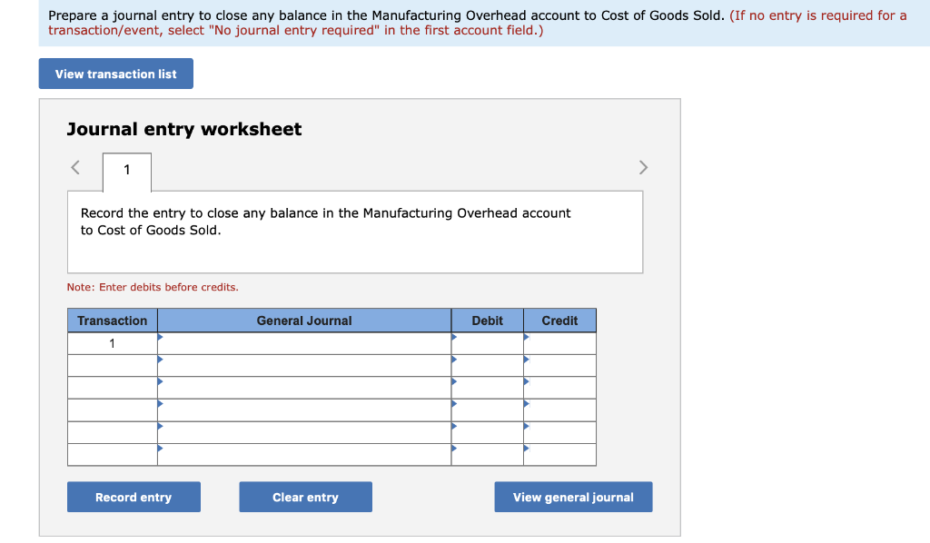Select the General Journal column header
Viewport: 930px width, 543px height.
(x=303, y=321)
